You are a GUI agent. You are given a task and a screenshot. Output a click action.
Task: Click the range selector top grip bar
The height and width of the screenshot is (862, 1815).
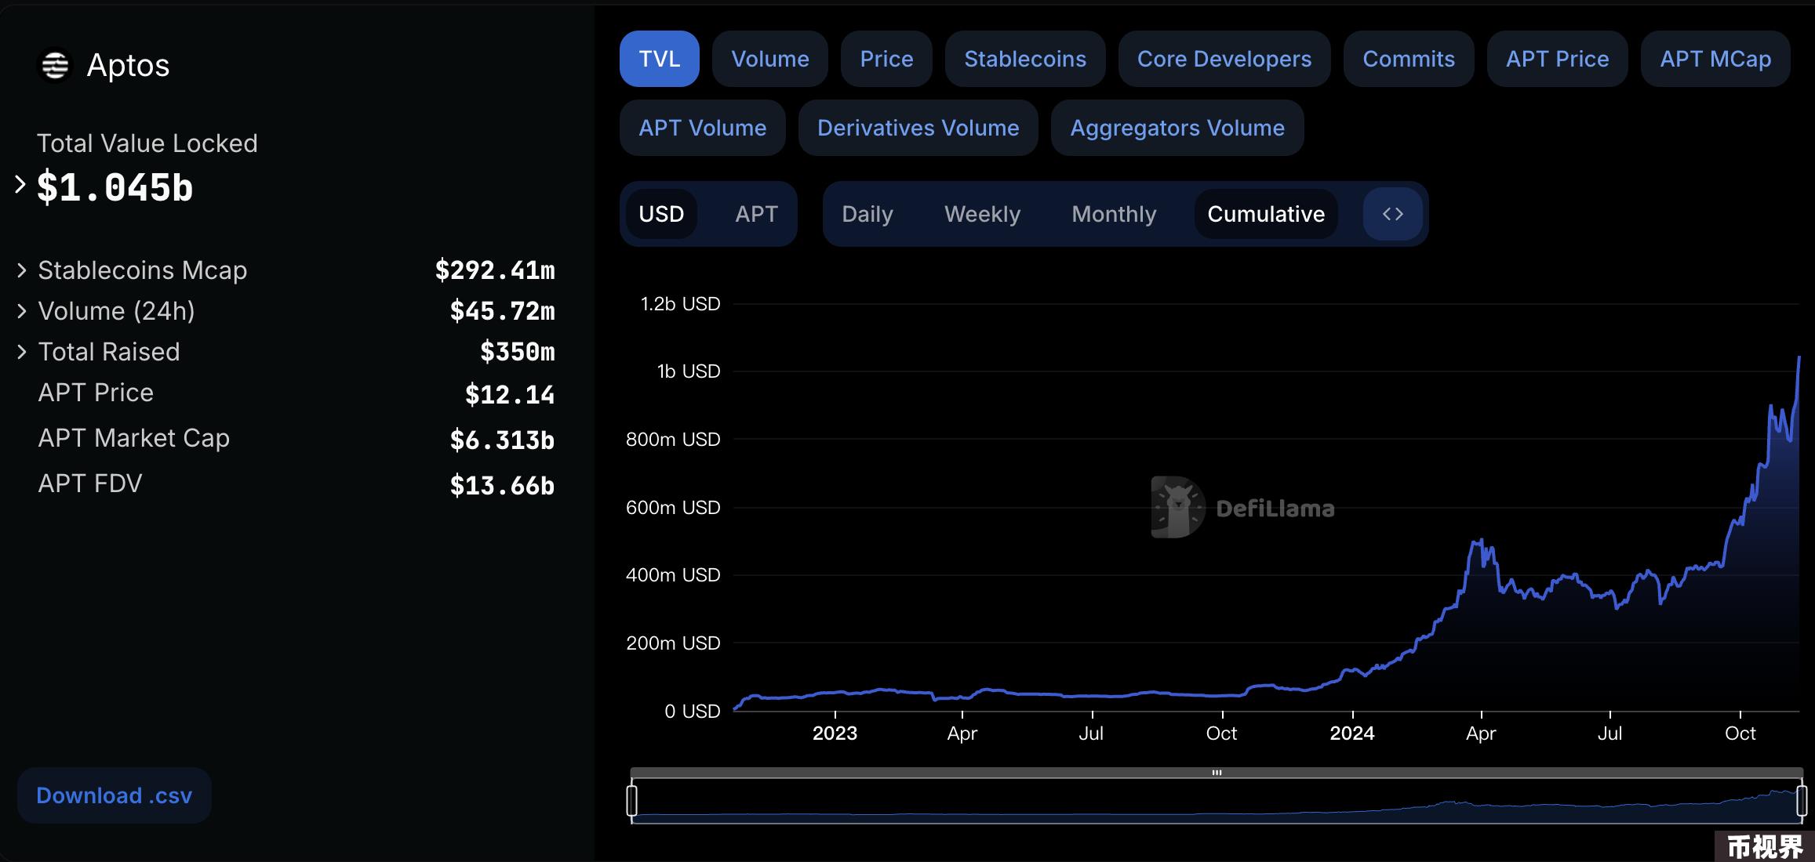coord(1217,773)
